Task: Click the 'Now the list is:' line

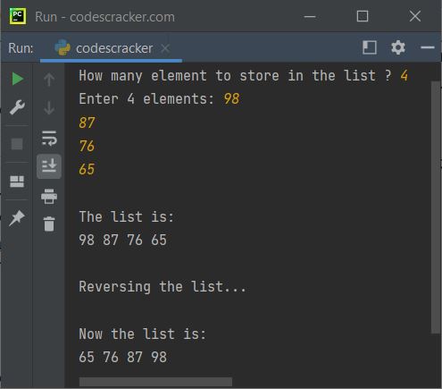Action: (142, 334)
